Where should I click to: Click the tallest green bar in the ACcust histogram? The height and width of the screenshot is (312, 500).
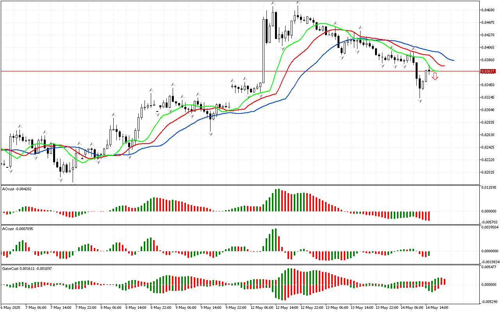[x=275, y=239]
